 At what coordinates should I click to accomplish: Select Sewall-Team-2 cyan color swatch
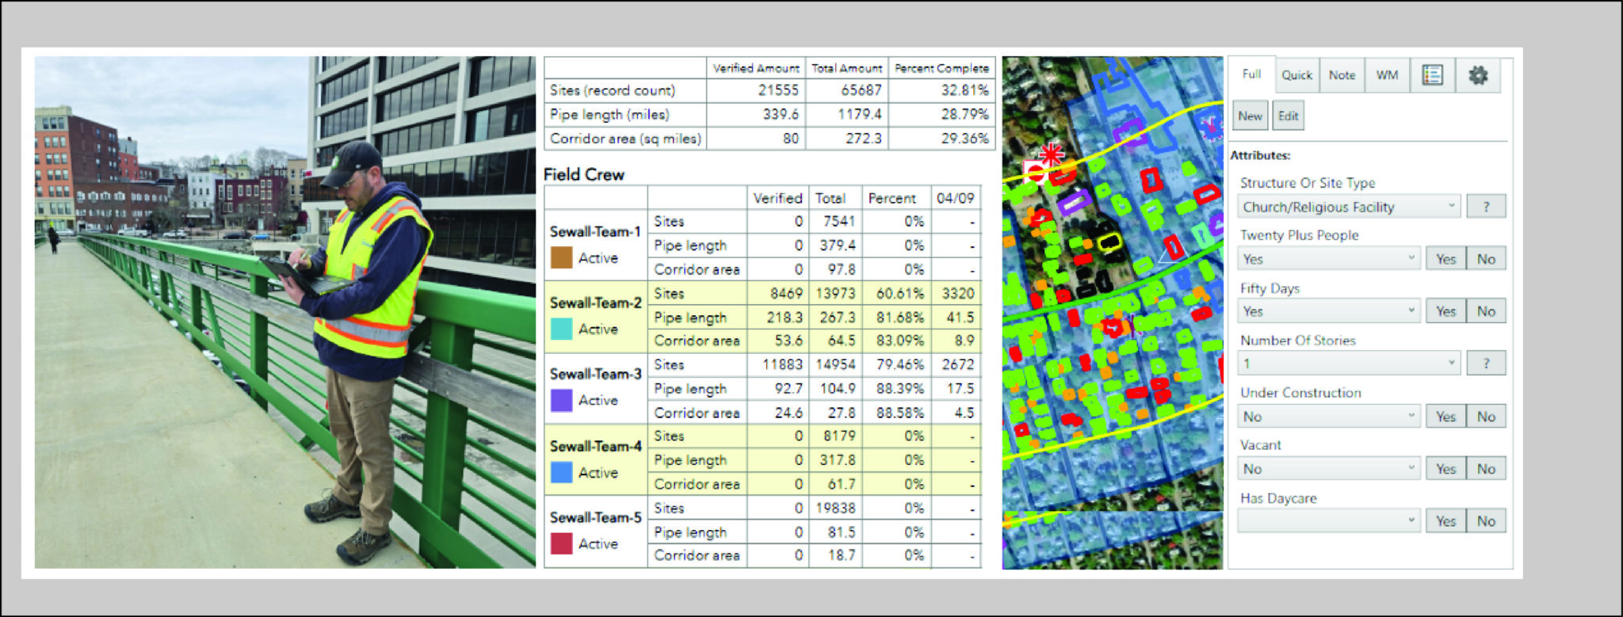point(561,329)
